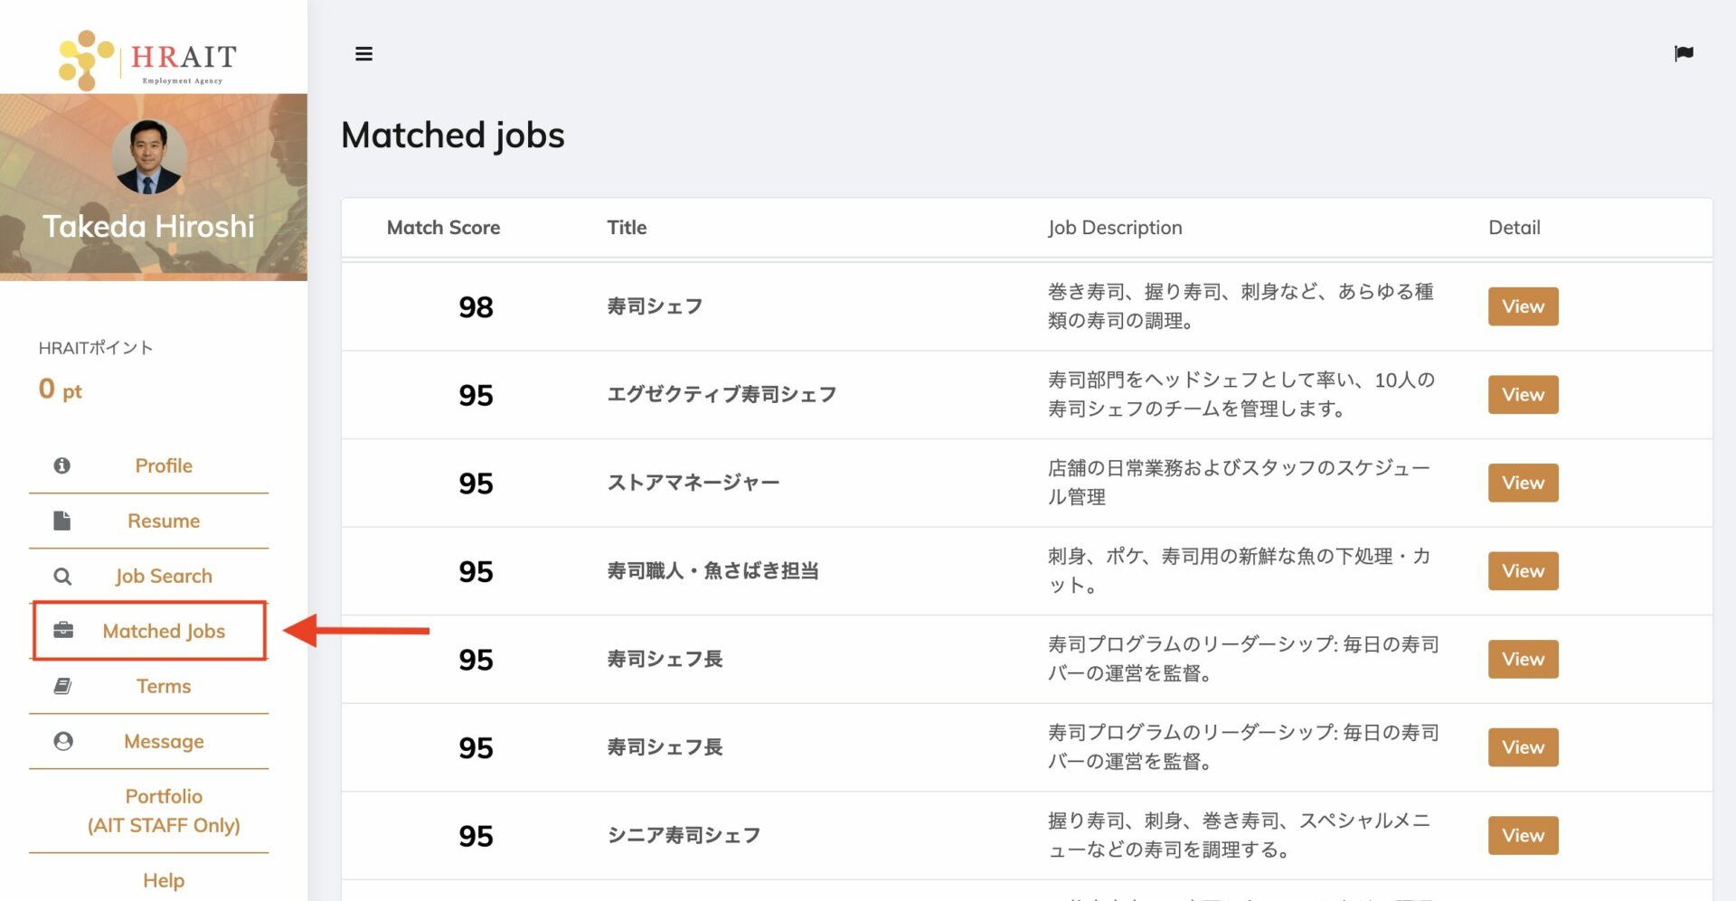The height and width of the screenshot is (901, 1736).
Task: Click the flag icon in top right
Action: coord(1684,53)
